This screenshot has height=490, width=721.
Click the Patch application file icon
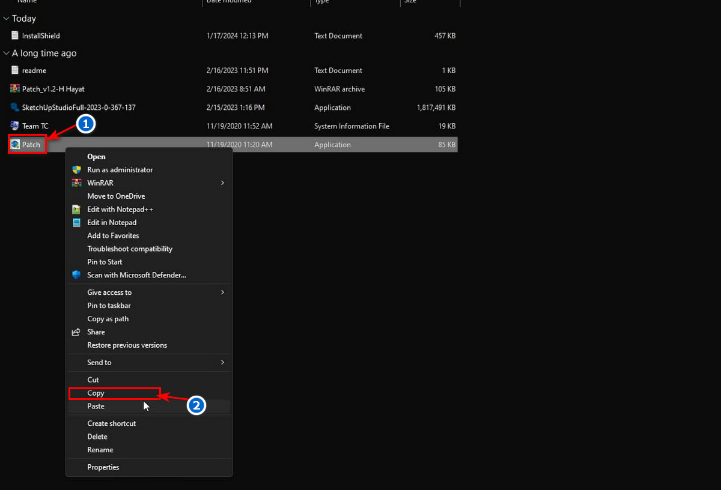tap(15, 145)
